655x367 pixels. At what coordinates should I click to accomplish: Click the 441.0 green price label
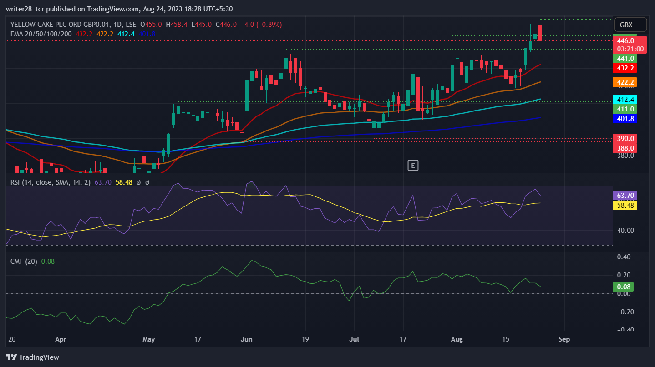pos(625,58)
